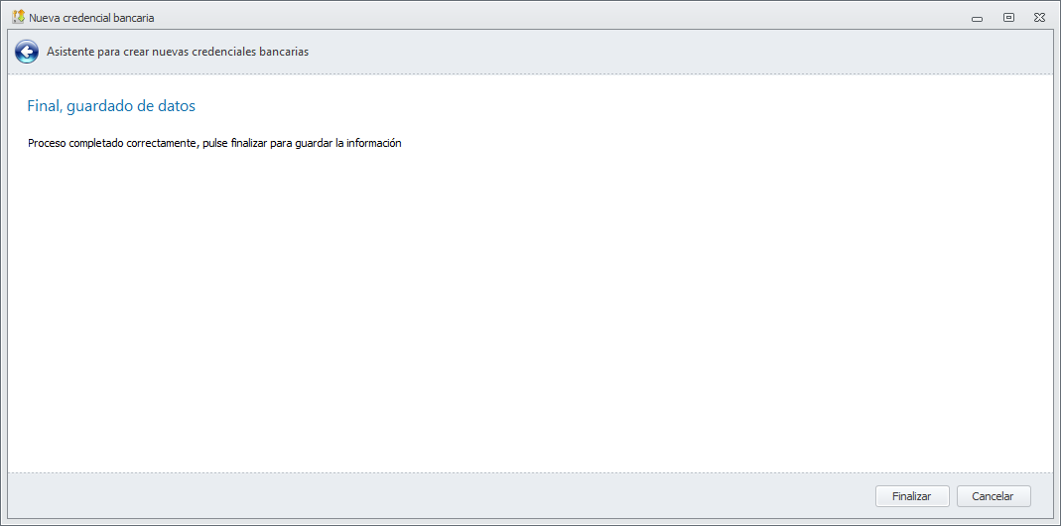Click the bottom-right window resize corner

1057,522
